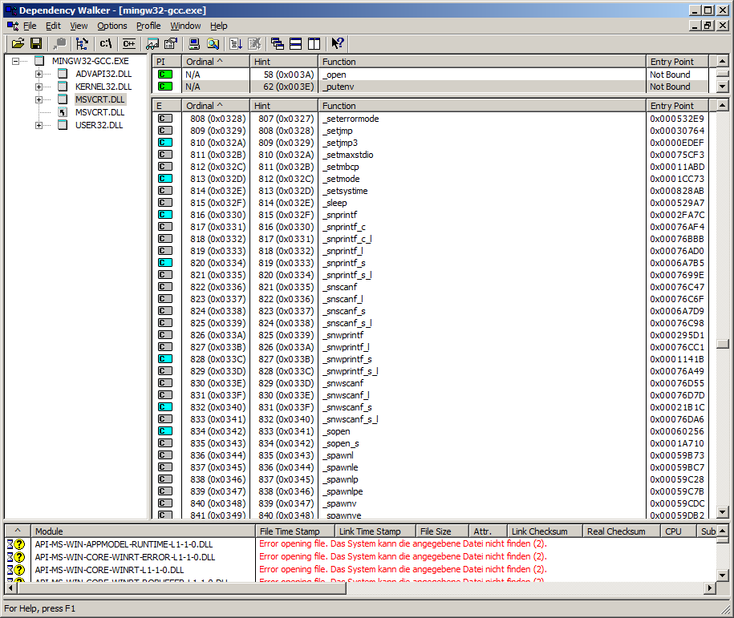Click the cyan C icon for _setjmp3

[165, 142]
